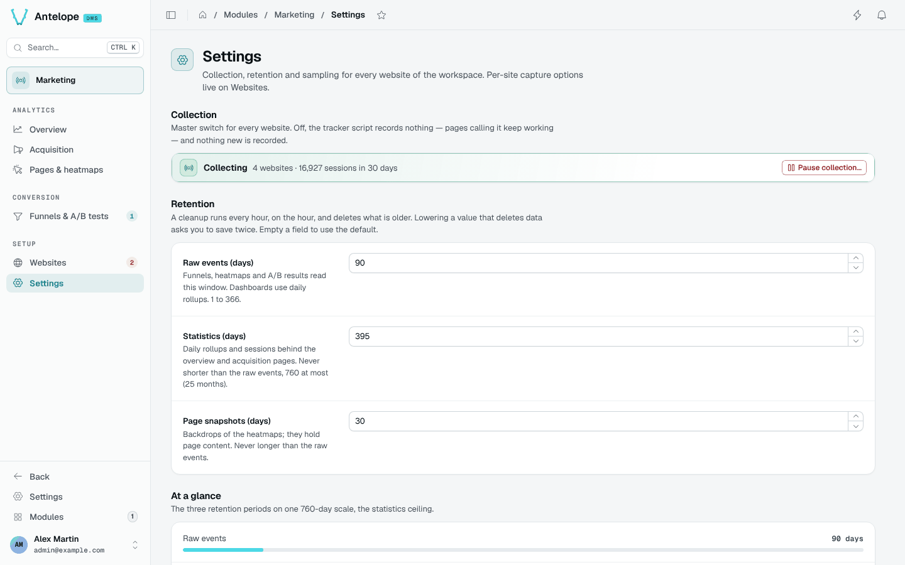Screen dimensions: 905x565
Task: Focus the Search box
Action: [x=75, y=48]
